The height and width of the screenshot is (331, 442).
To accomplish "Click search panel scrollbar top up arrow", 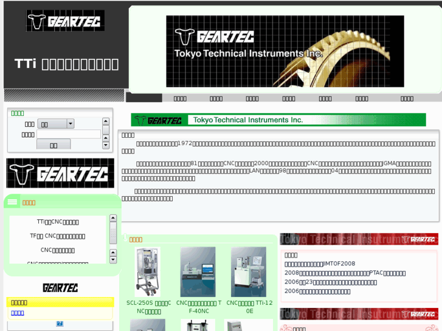I will [x=106, y=121].
